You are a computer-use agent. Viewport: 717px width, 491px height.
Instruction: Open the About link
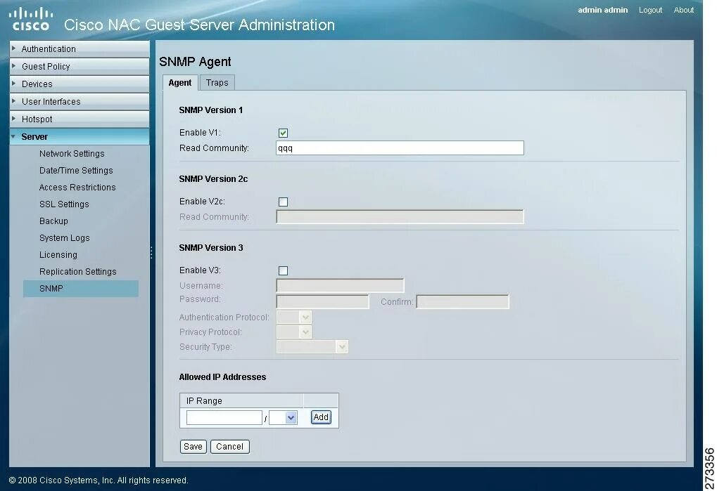click(x=684, y=10)
